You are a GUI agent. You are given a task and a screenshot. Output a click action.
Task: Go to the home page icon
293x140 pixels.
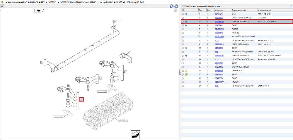[2, 2]
